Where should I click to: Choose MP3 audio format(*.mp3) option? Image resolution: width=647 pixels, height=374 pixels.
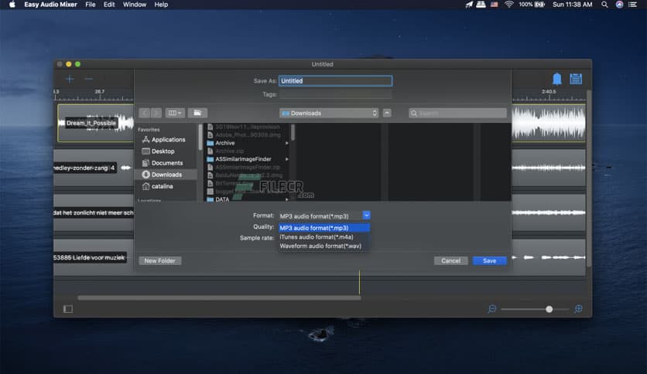324,228
